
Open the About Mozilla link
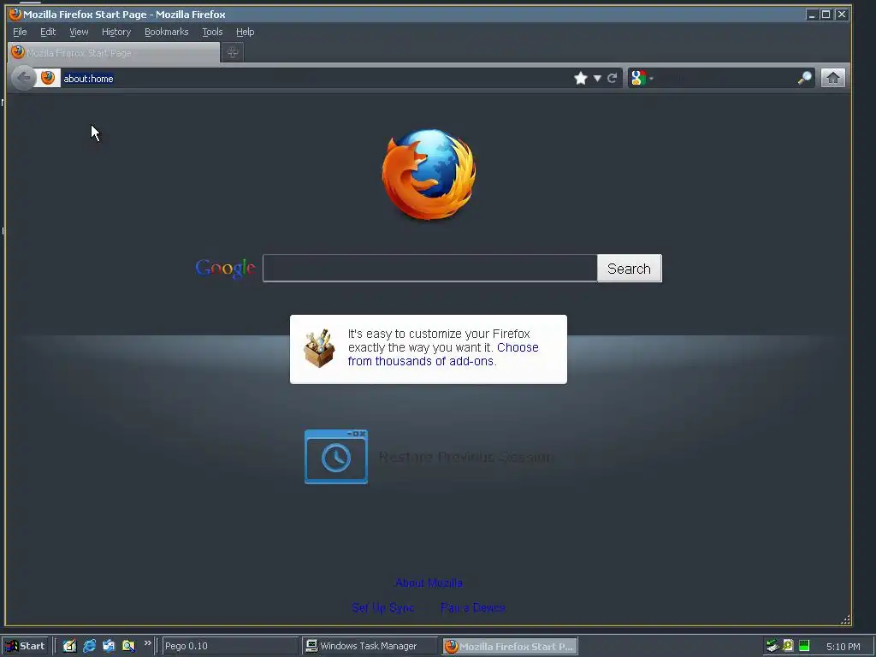click(x=429, y=583)
